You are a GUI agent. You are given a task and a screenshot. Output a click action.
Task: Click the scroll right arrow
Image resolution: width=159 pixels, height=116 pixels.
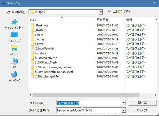coord(155,95)
